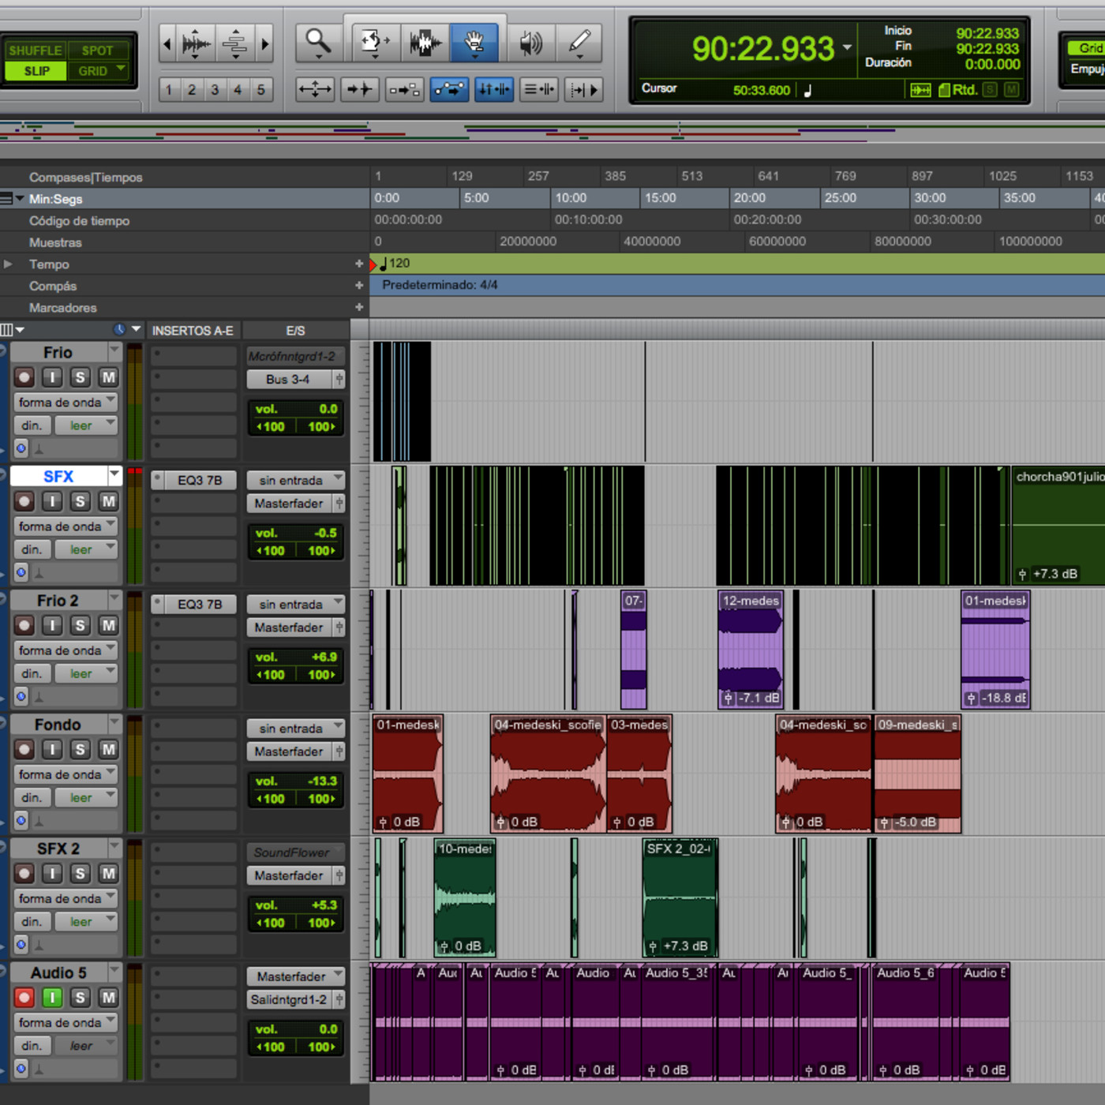Select the Grabber hand tool
This screenshot has width=1105, height=1105.
474,42
